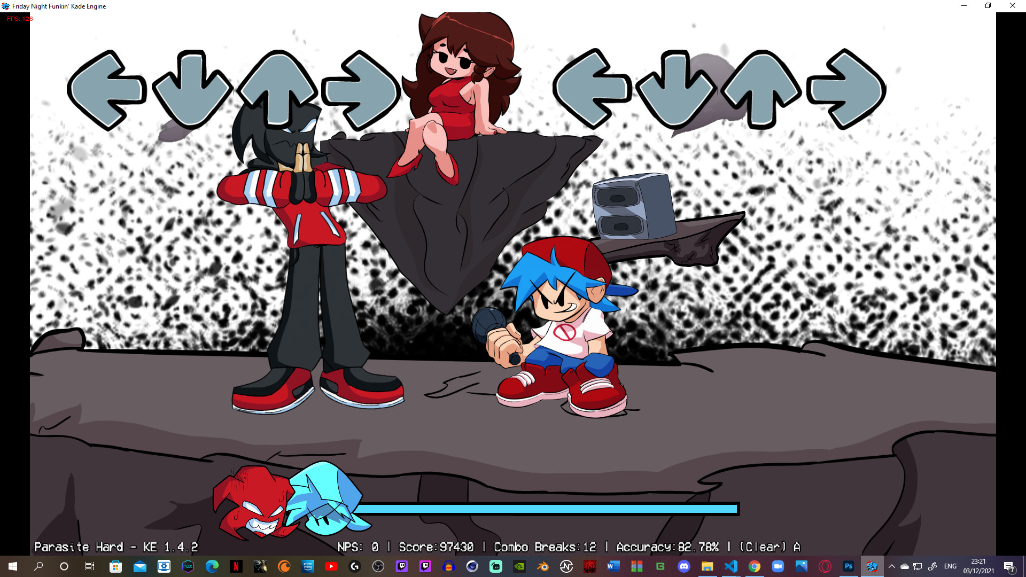
Task: Expand hidden system tray icons
Action: [892, 566]
